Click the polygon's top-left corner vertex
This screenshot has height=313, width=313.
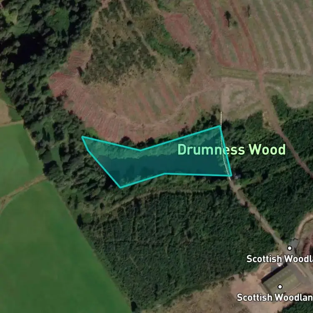[x=83, y=137]
